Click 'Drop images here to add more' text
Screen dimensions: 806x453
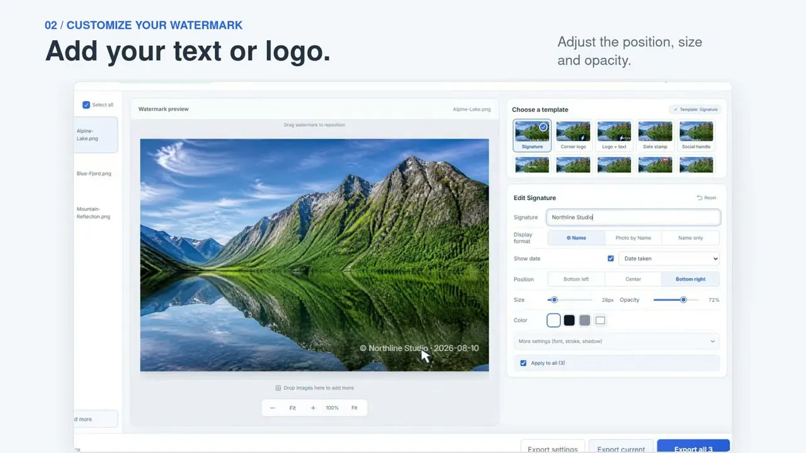pyautogui.click(x=319, y=388)
